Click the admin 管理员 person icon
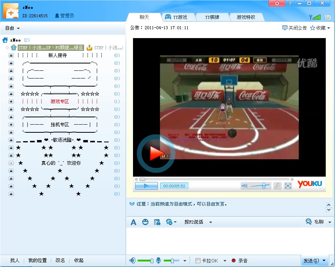335x267 pixels. coord(57,15)
